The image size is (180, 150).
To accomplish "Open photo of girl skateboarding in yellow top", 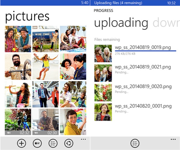I will (45, 67).
